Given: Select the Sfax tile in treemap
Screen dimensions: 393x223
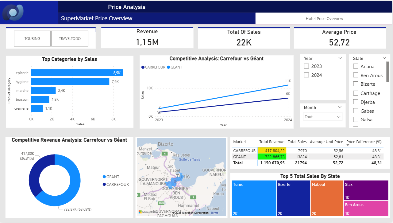Looking at the screenshot, I should [366, 190].
